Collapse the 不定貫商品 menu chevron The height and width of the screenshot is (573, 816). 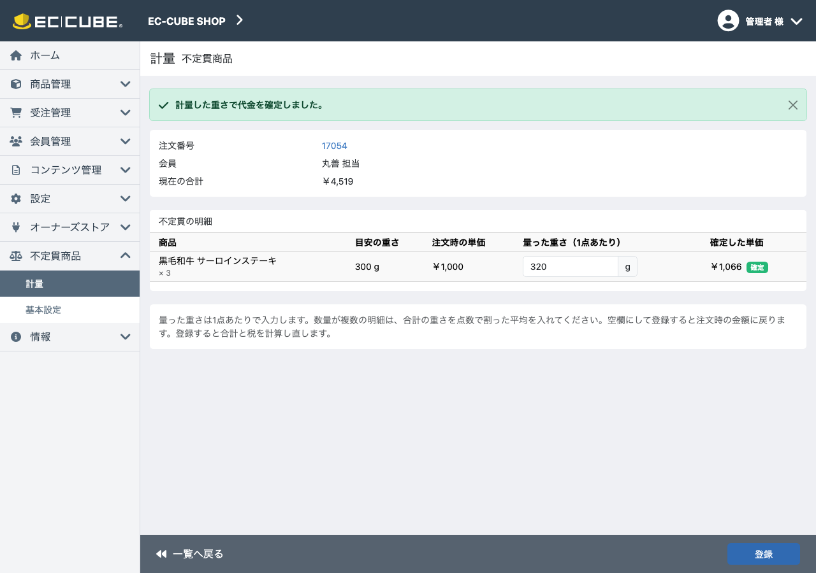tap(126, 256)
